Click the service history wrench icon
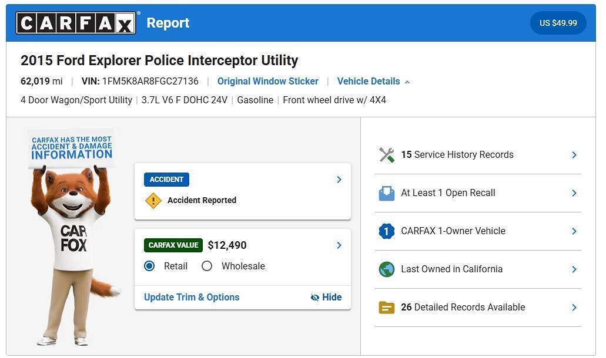Screen dimensions: 606x358 [387, 155]
